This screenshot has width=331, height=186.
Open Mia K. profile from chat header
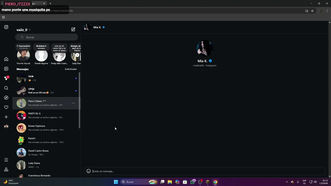[95, 27]
